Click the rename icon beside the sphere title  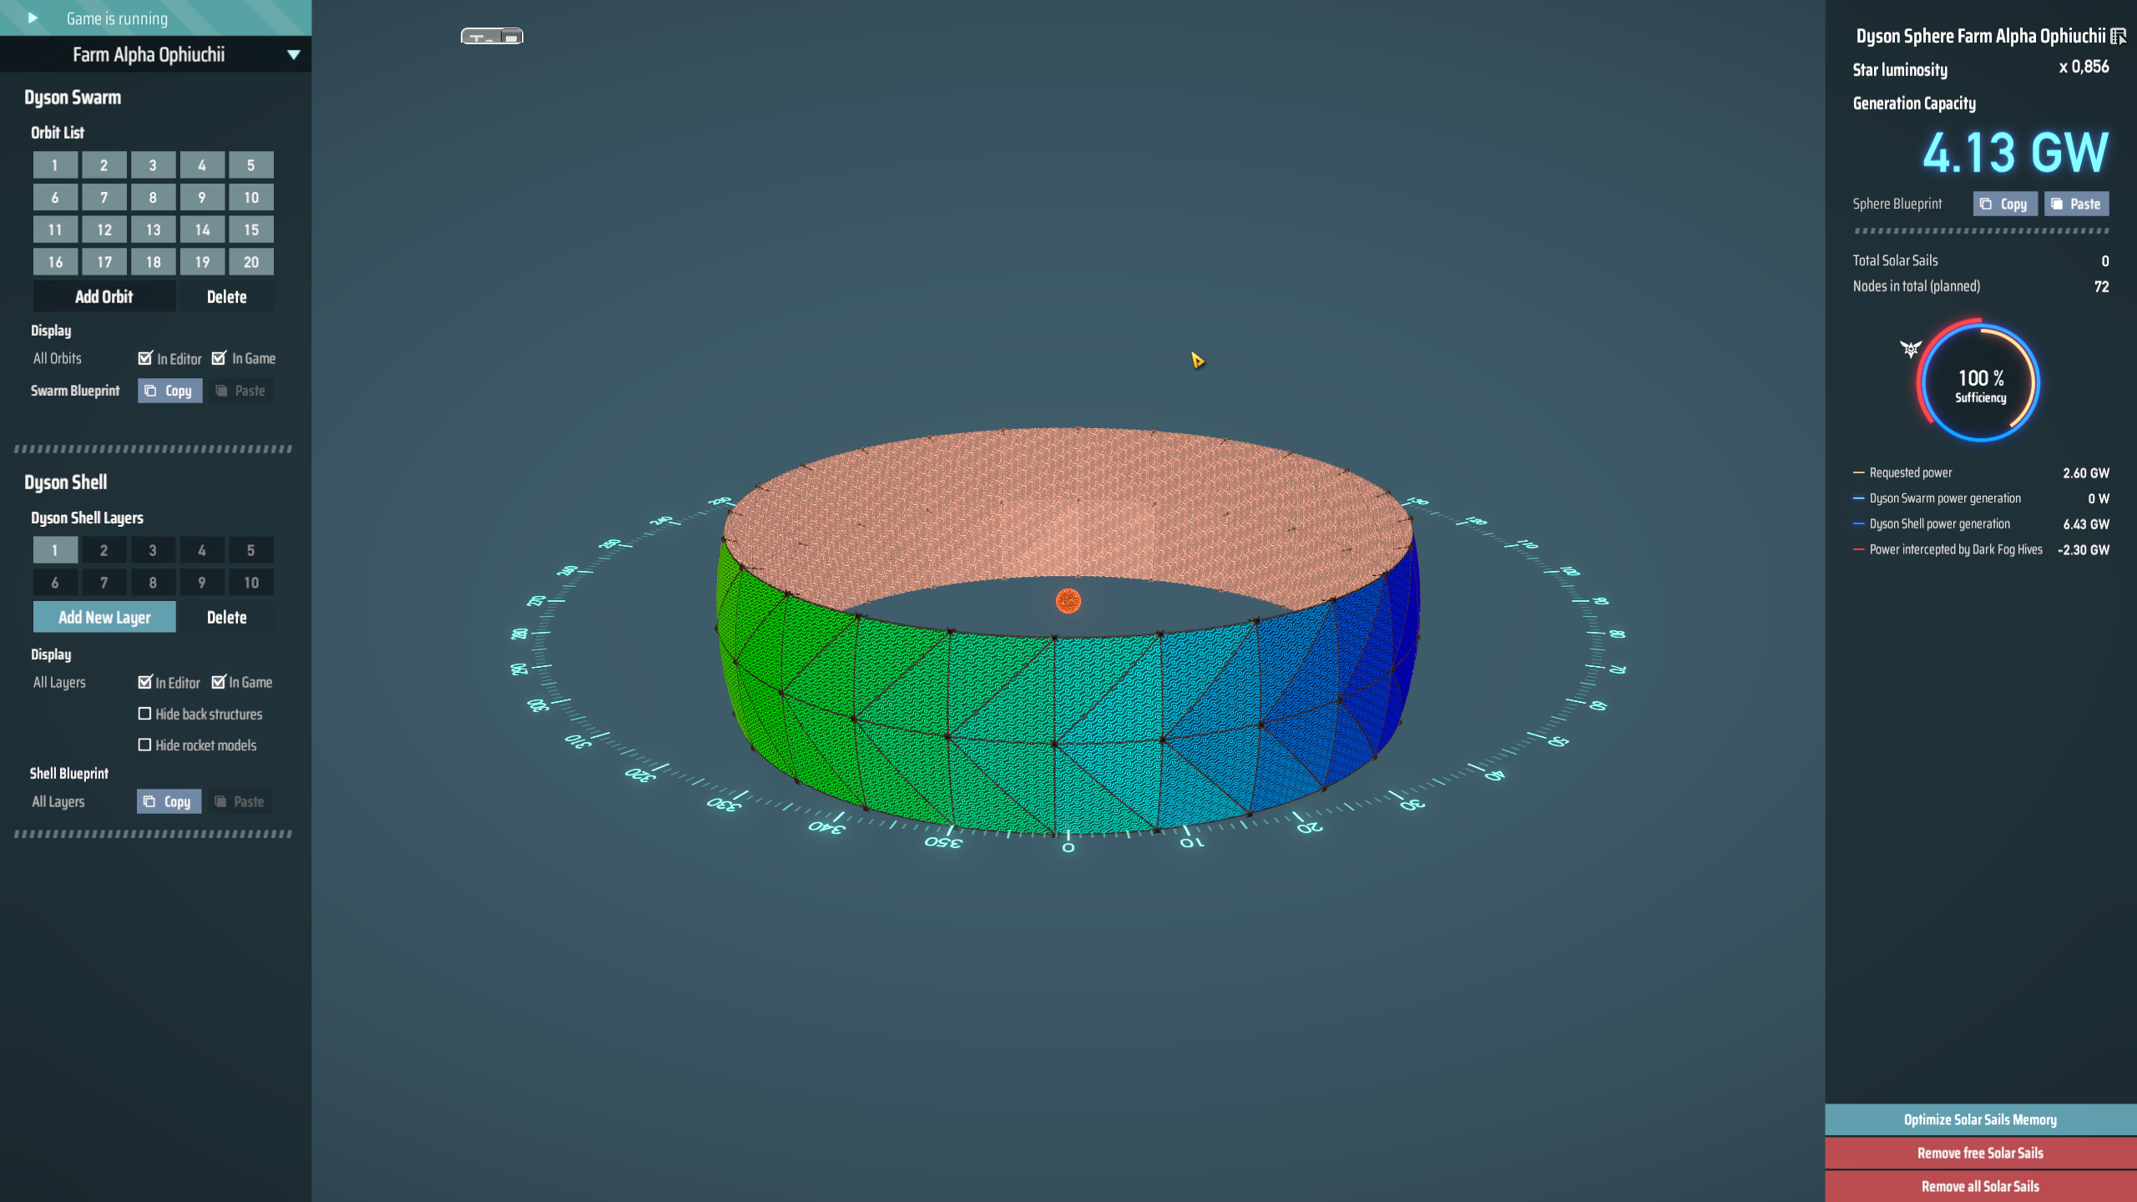click(2119, 37)
